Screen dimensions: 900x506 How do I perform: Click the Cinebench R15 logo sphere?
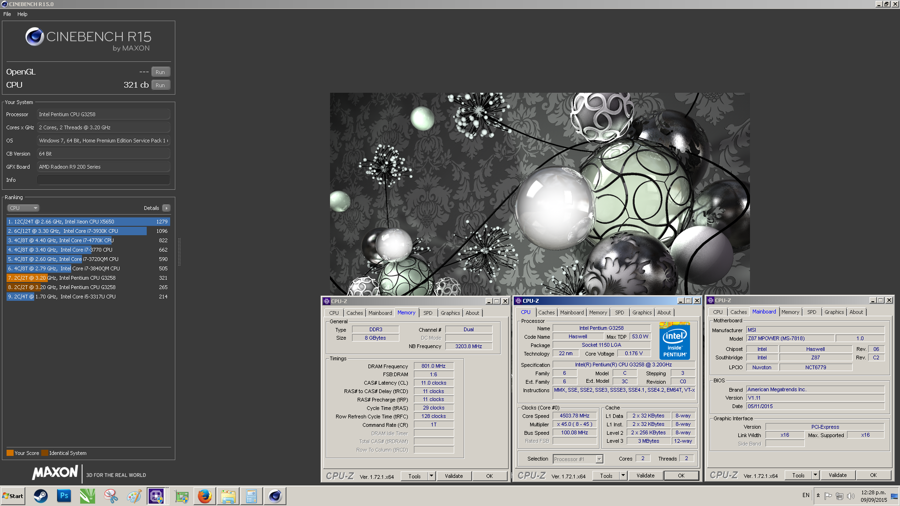click(35, 37)
